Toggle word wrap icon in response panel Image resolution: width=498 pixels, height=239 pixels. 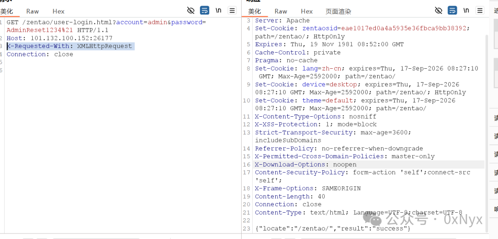(452, 11)
